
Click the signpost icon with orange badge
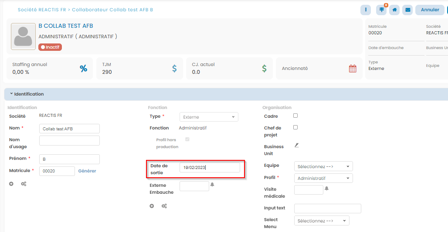click(x=381, y=10)
